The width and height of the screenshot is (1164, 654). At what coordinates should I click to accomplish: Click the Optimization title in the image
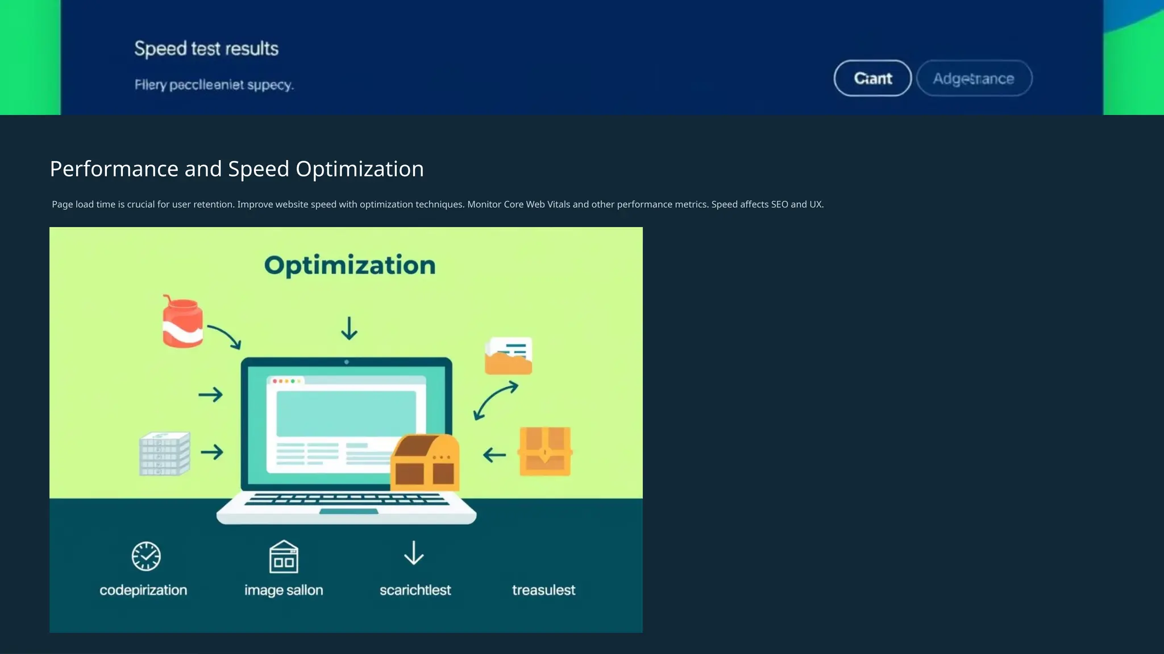(350, 265)
